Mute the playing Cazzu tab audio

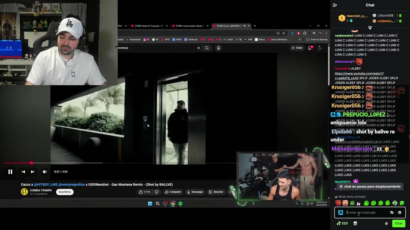pos(244,26)
